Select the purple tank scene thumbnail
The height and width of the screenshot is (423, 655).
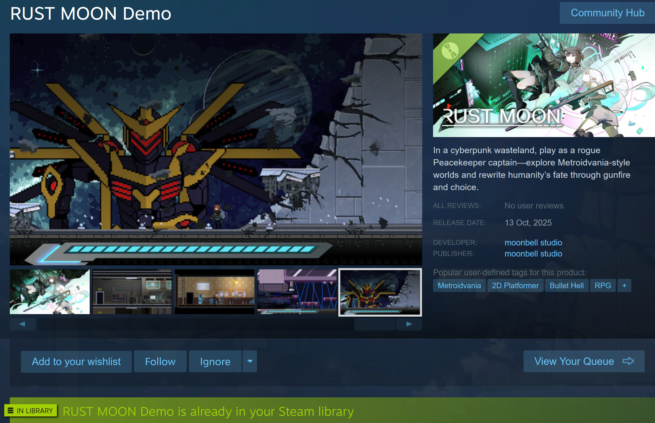pos(297,292)
